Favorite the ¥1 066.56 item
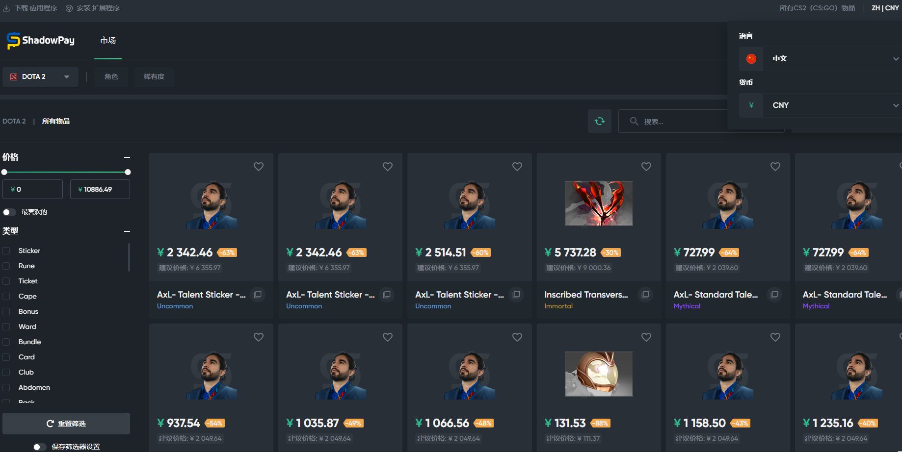This screenshot has height=452, width=902. 517,337
